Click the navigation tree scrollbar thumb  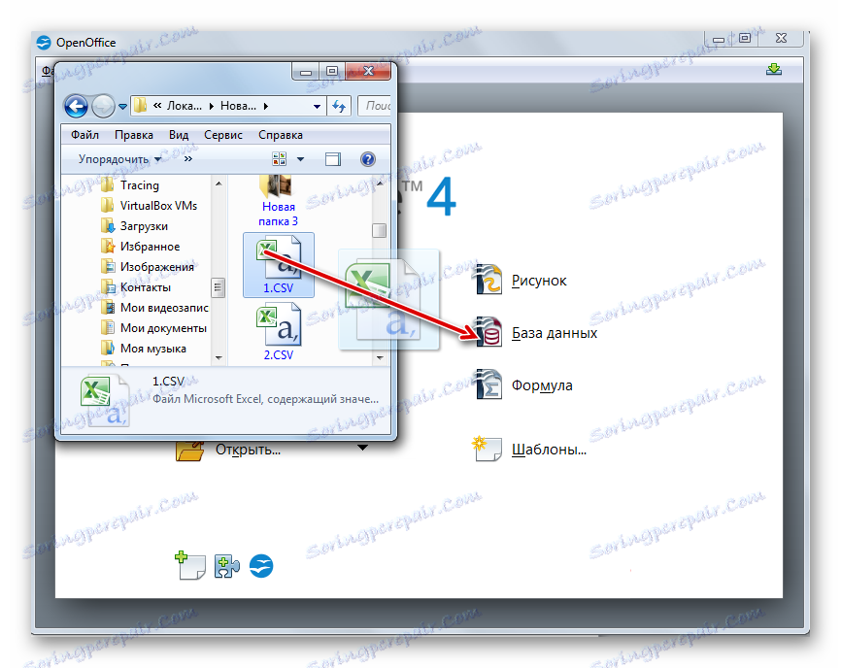tap(218, 287)
